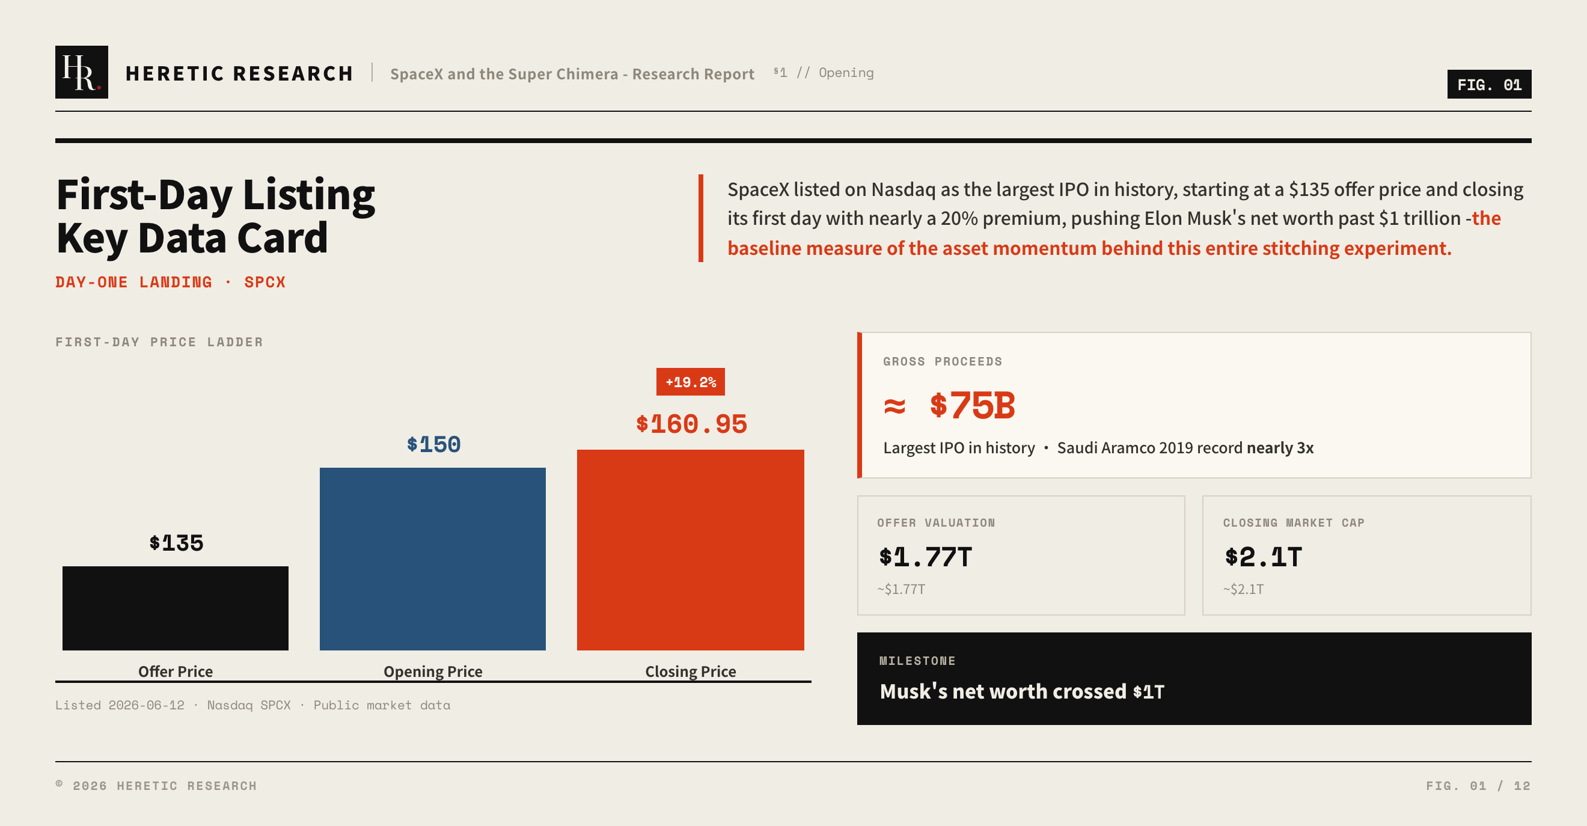
Task: Click the 'GROSS PROCEEDS' card label
Action: click(943, 361)
